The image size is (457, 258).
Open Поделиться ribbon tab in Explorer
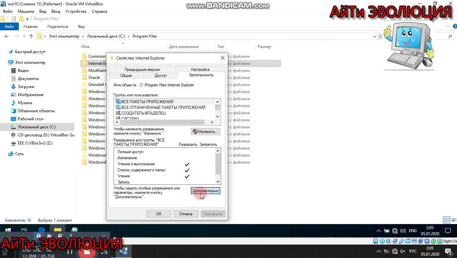tap(58, 27)
